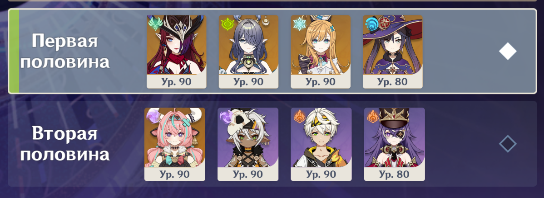Click the Ур. 90 label under the gray-haired character

coord(248,81)
